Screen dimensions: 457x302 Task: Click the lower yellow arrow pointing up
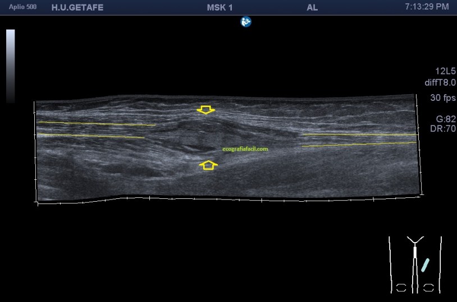pyautogui.click(x=208, y=165)
